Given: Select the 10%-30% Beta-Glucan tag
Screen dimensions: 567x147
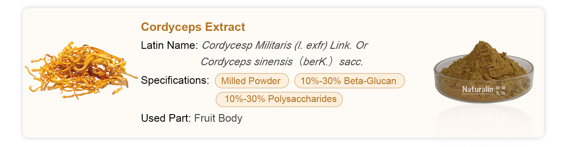Looking at the screenshot, I should click(x=349, y=81).
